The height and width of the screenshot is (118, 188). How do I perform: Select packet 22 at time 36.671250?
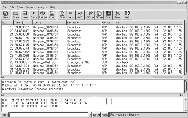pyautogui.click(x=92, y=38)
